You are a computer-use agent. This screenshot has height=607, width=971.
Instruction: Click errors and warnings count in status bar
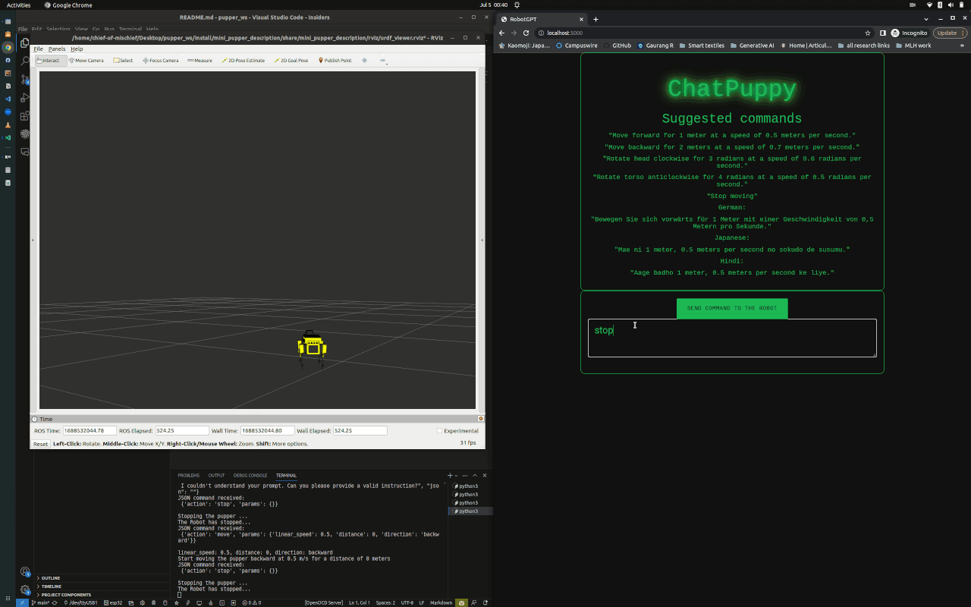pos(251,602)
